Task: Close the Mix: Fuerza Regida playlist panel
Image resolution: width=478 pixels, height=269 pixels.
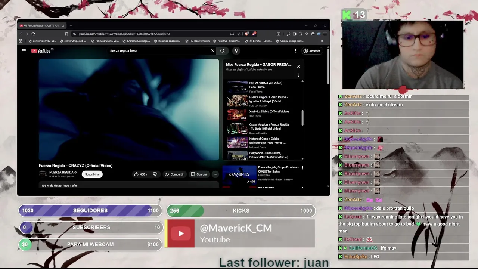Action: (298, 66)
